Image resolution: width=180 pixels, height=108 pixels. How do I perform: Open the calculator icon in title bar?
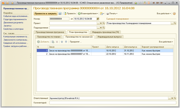[145, 3]
